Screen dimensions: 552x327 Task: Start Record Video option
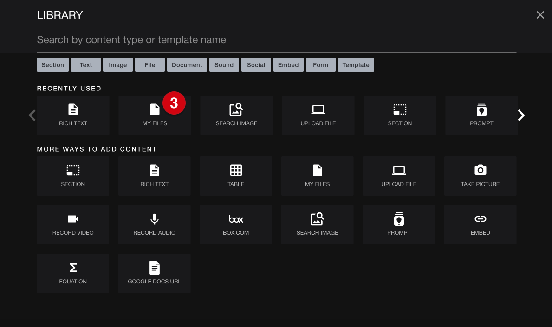pyautogui.click(x=73, y=224)
